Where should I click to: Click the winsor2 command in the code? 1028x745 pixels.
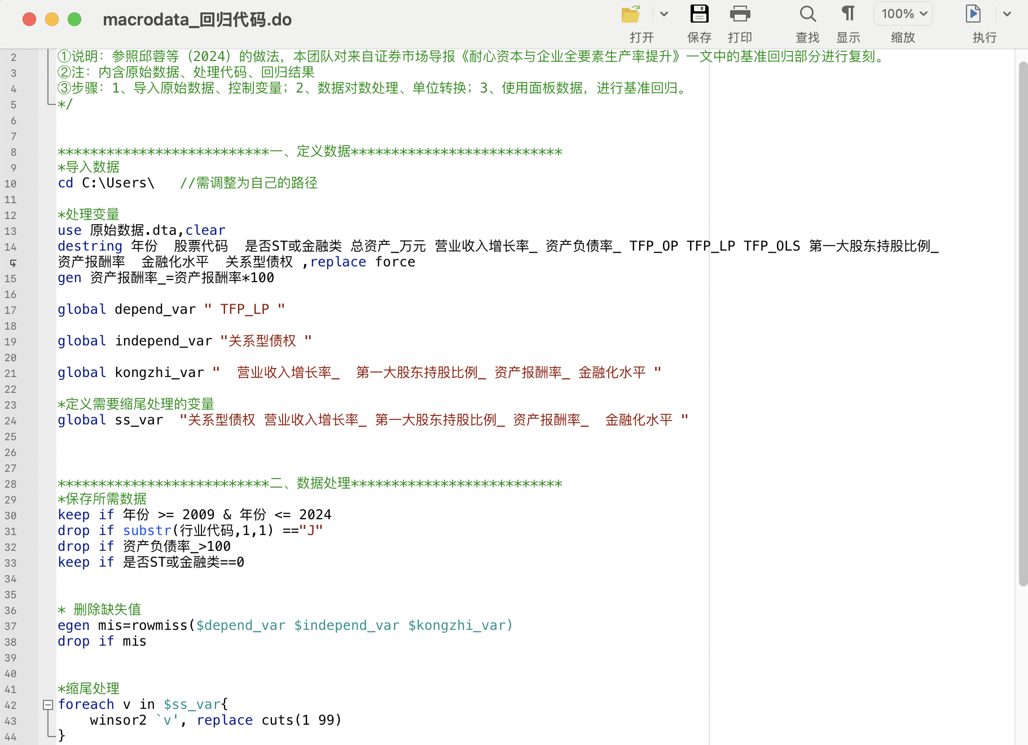(118, 720)
